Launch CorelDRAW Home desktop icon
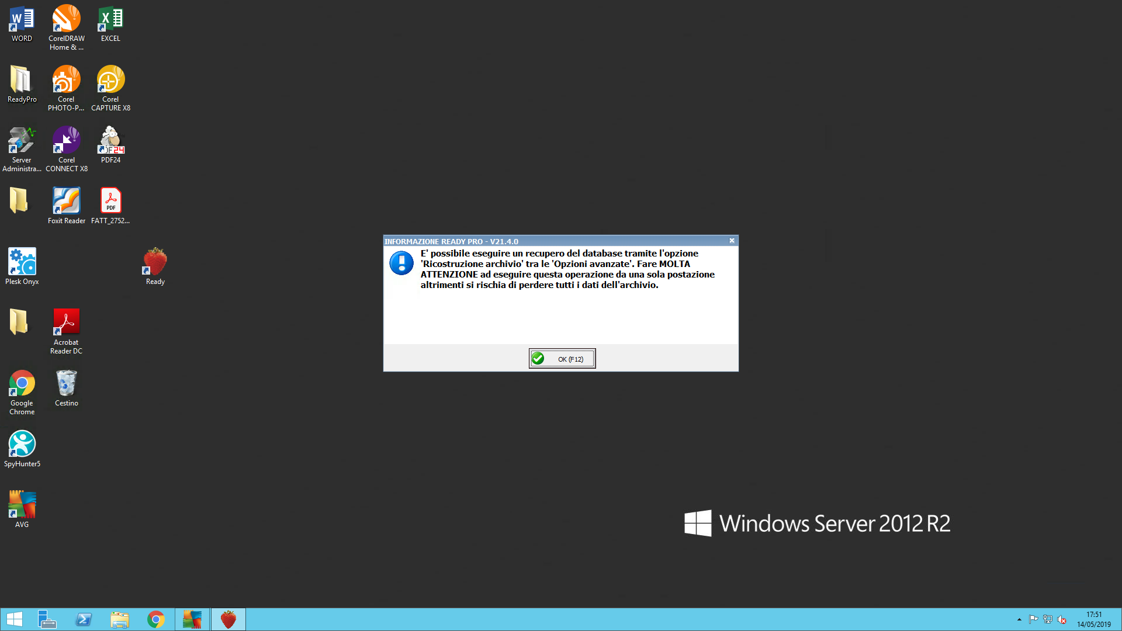1122x631 pixels. tap(67, 28)
